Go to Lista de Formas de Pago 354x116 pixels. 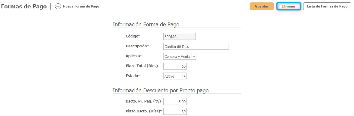pos(327,7)
